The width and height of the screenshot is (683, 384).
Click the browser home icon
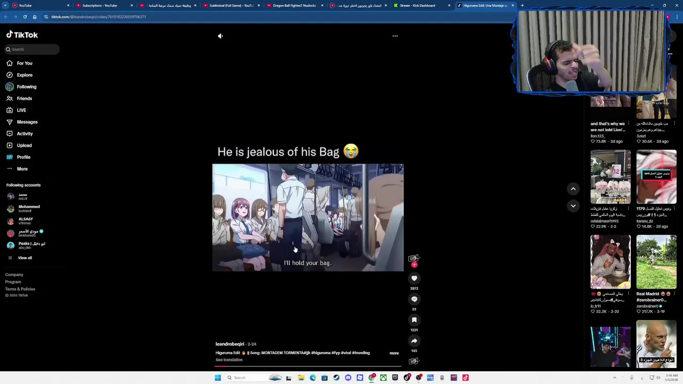coord(34,17)
